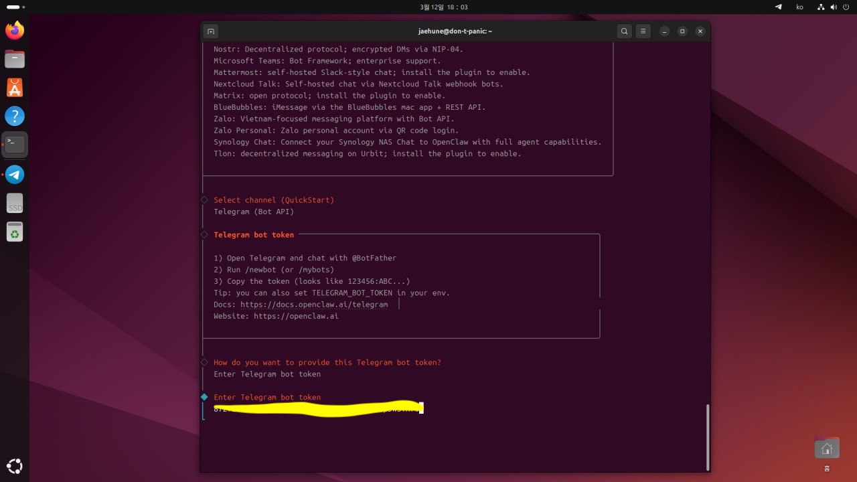Click the terminal search icon

point(624,31)
